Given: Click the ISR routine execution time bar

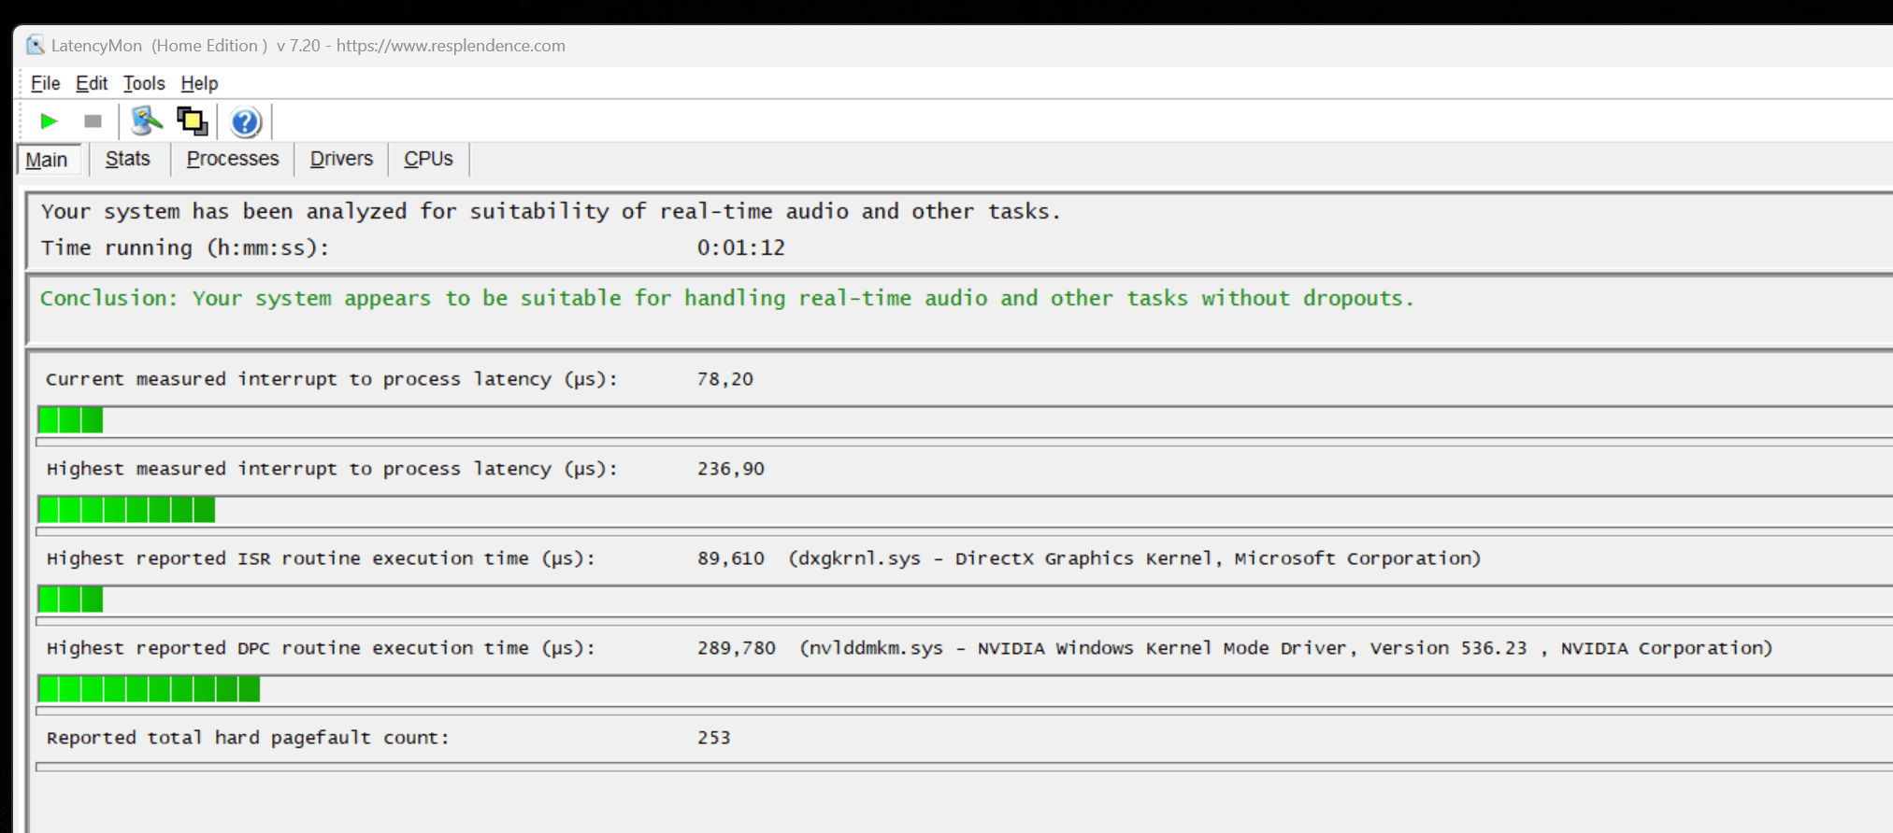Looking at the screenshot, I should (x=71, y=600).
